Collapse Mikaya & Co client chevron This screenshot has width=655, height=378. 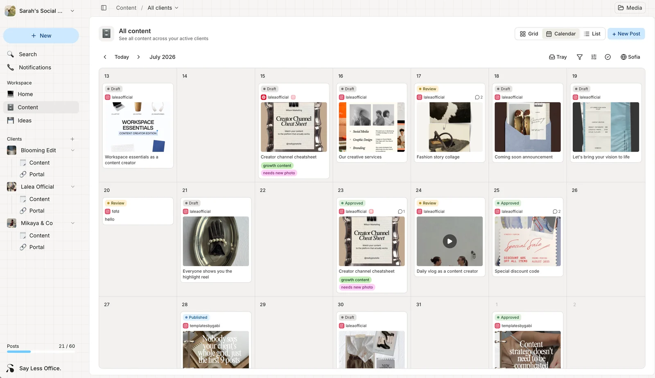(73, 223)
